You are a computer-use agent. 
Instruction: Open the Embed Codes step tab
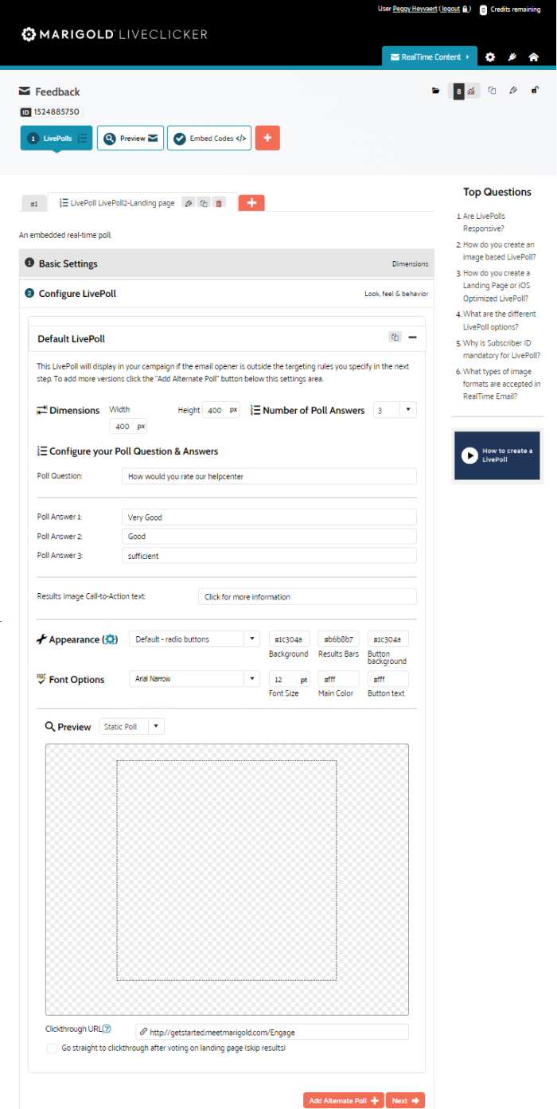point(209,138)
